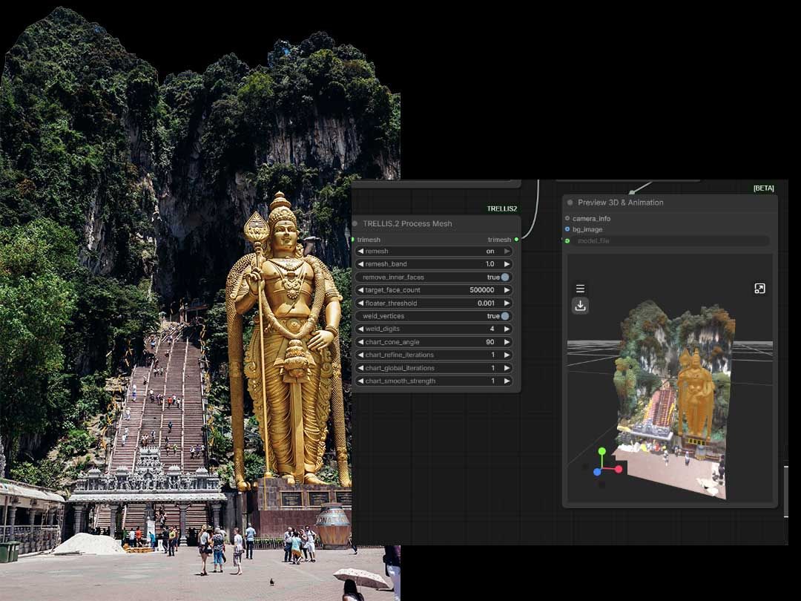Increase remesh_band with right arrow
The height and width of the screenshot is (601, 801).
point(507,264)
